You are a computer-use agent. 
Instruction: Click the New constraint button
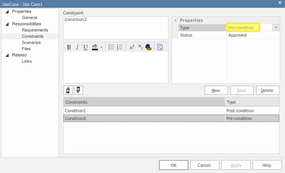pyautogui.click(x=216, y=90)
